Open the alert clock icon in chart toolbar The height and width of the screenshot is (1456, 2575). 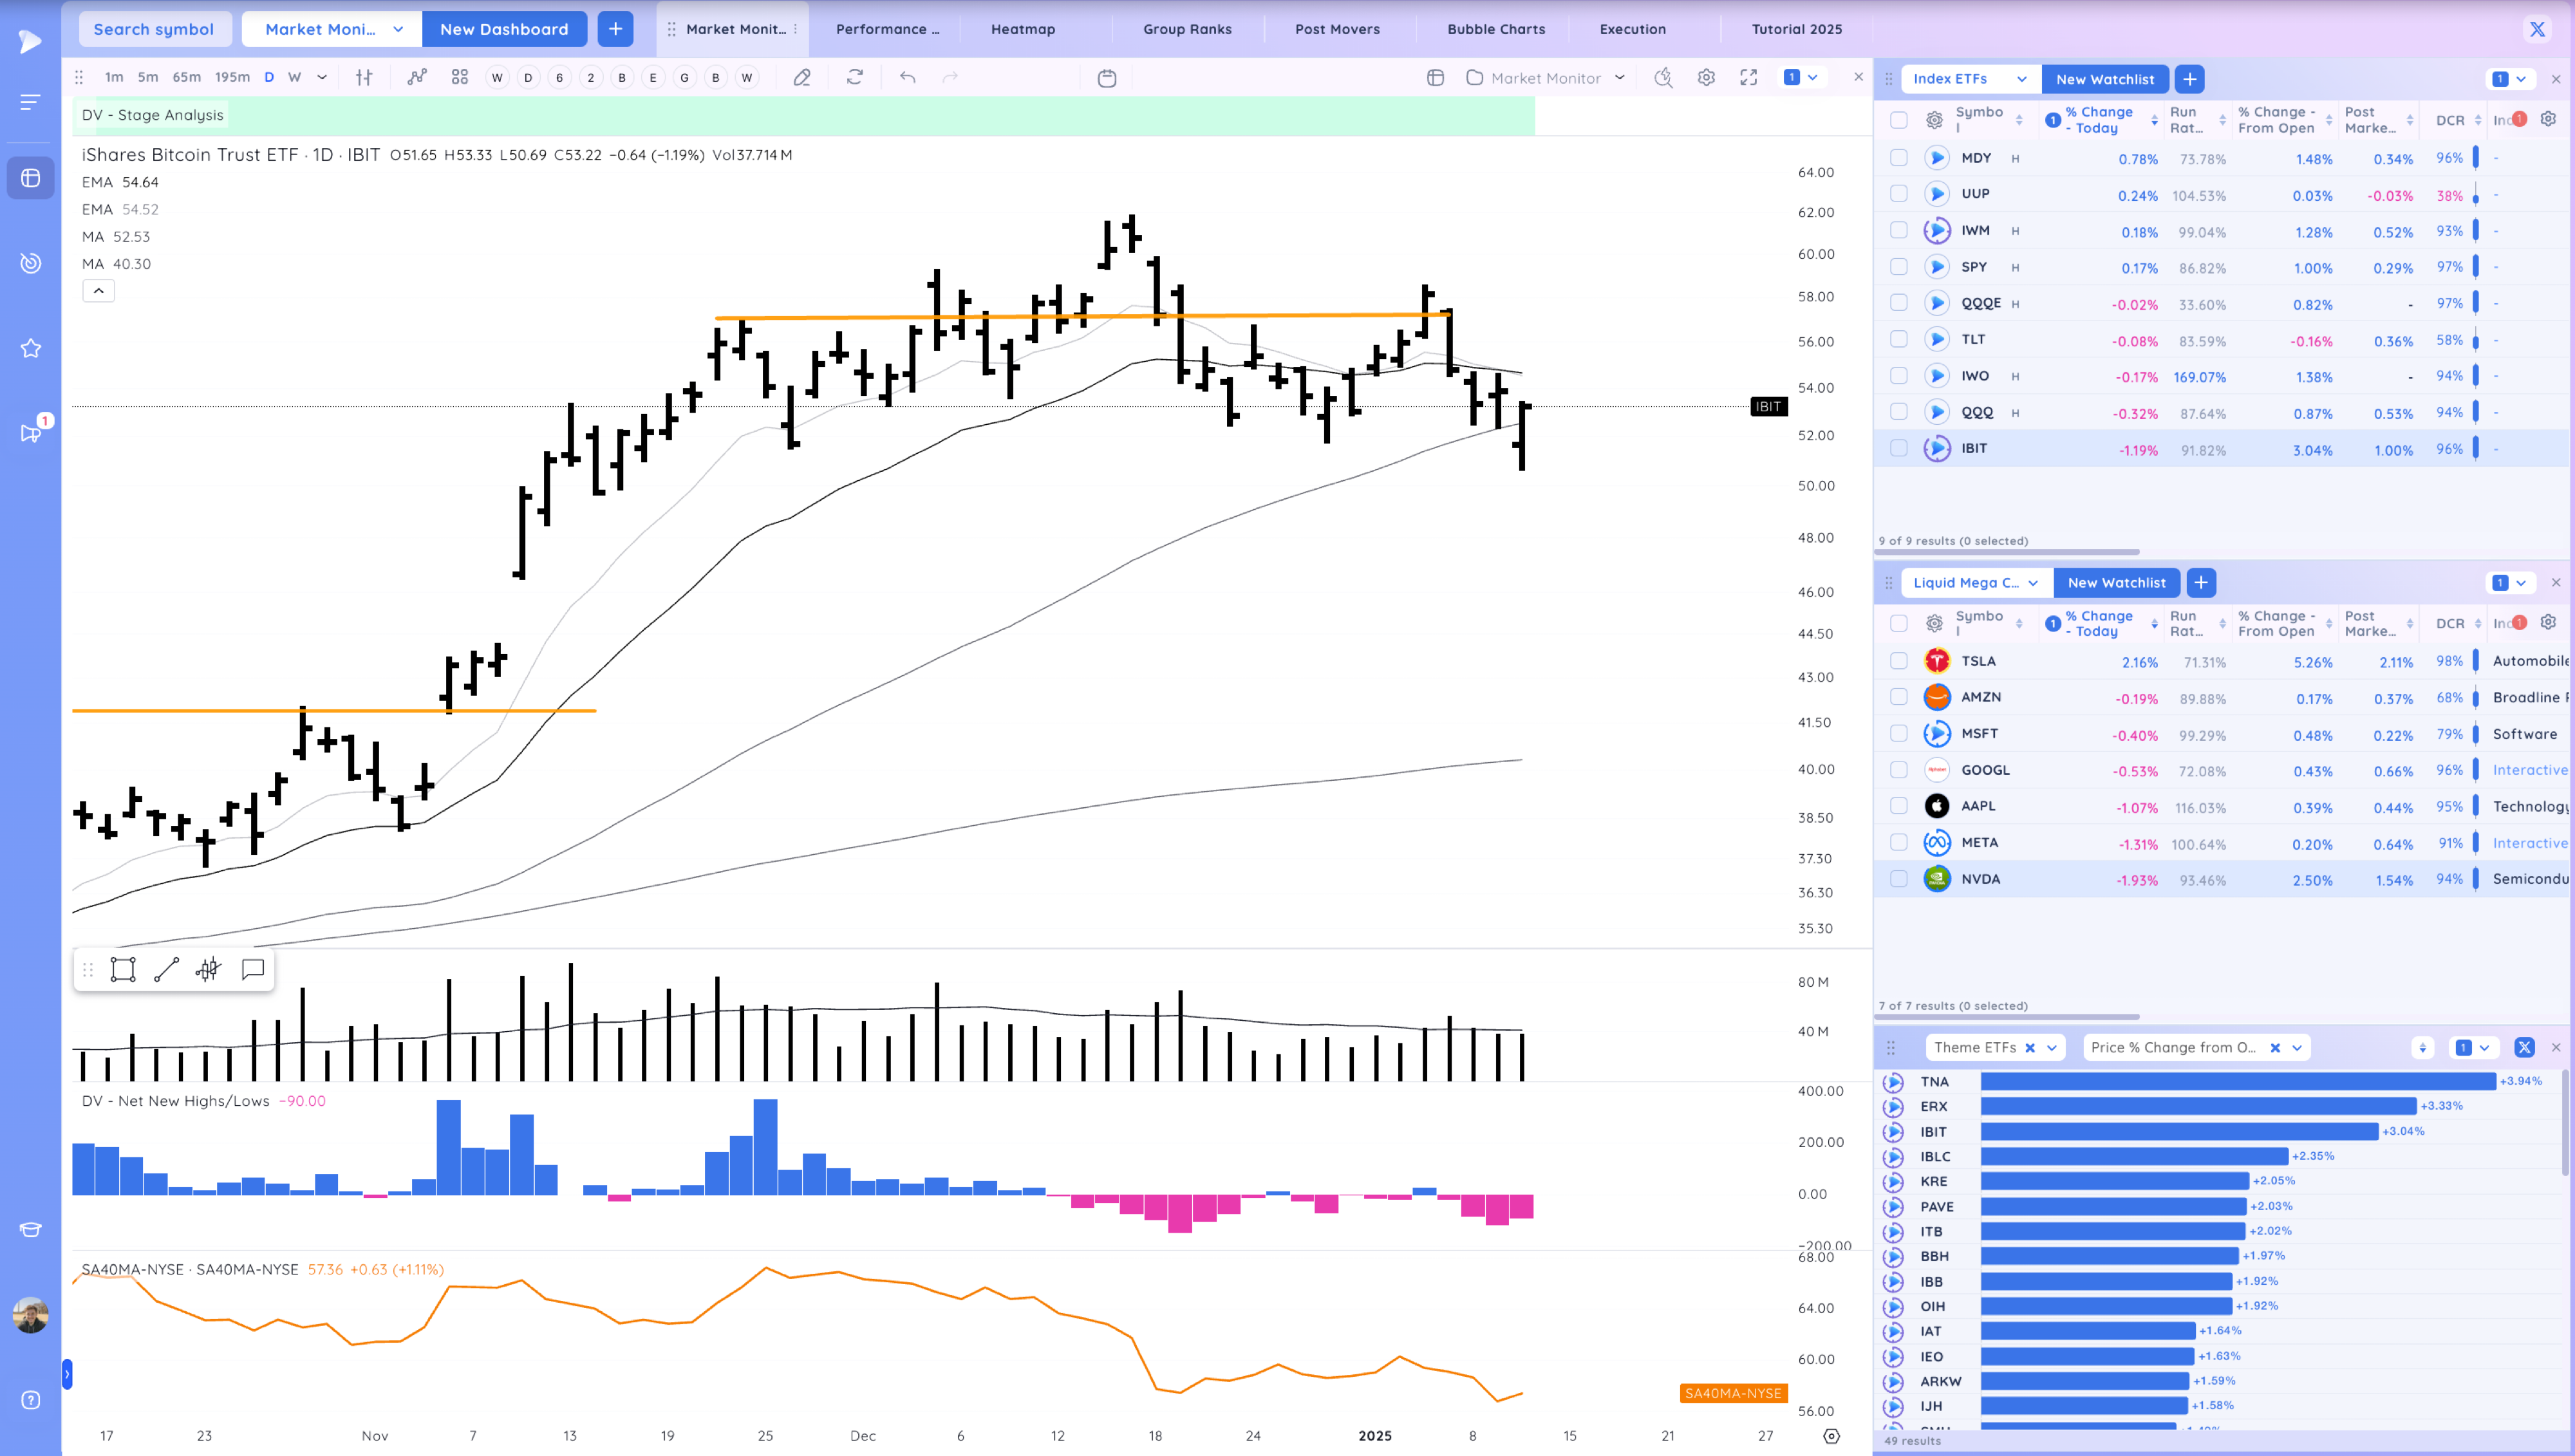pyautogui.click(x=1663, y=78)
